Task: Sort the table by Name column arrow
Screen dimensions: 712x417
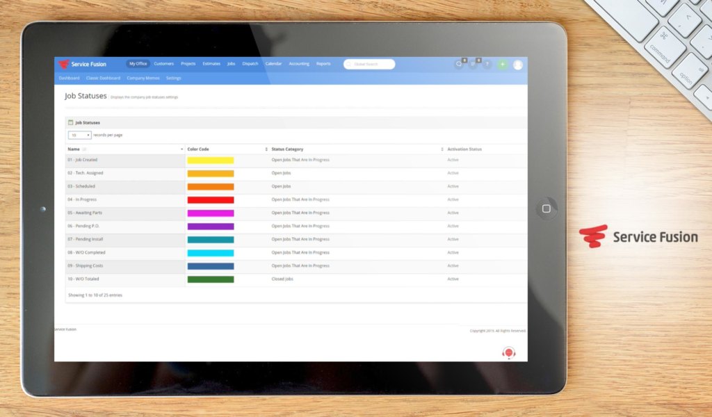Action: coord(181,149)
